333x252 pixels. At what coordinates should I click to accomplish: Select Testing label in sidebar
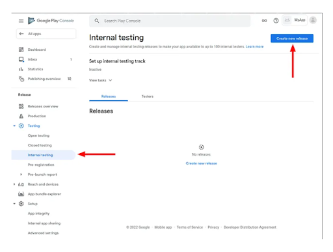(x=34, y=126)
